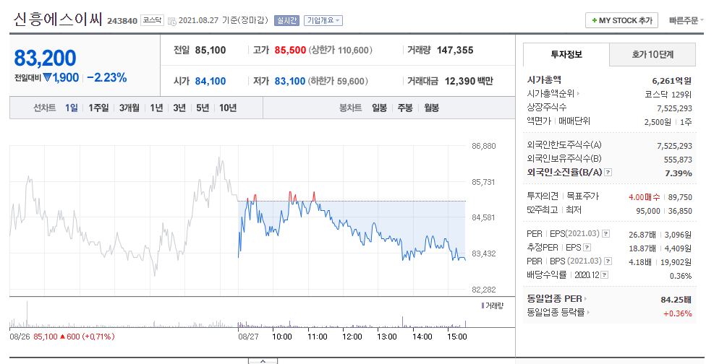727x364 pixels.
Task: Open help icon next to 추정PER EPS
Action: point(587,248)
